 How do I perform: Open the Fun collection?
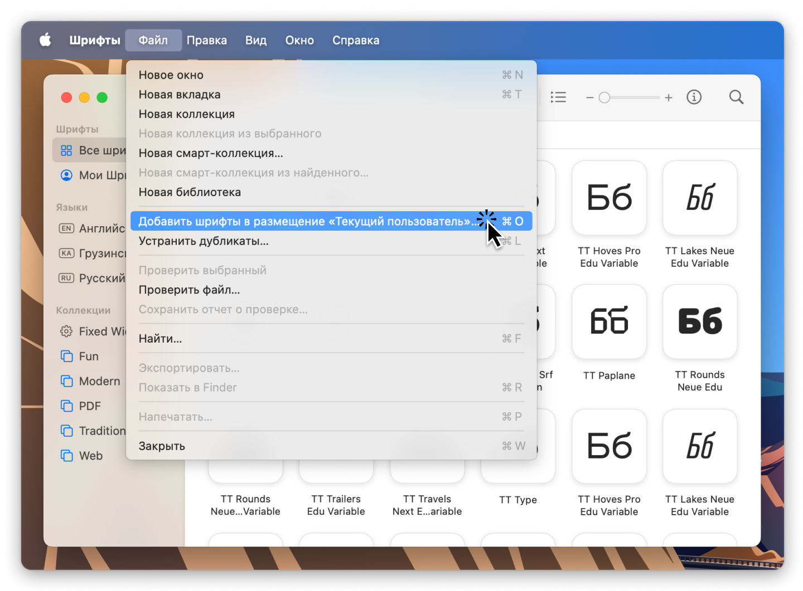[89, 356]
